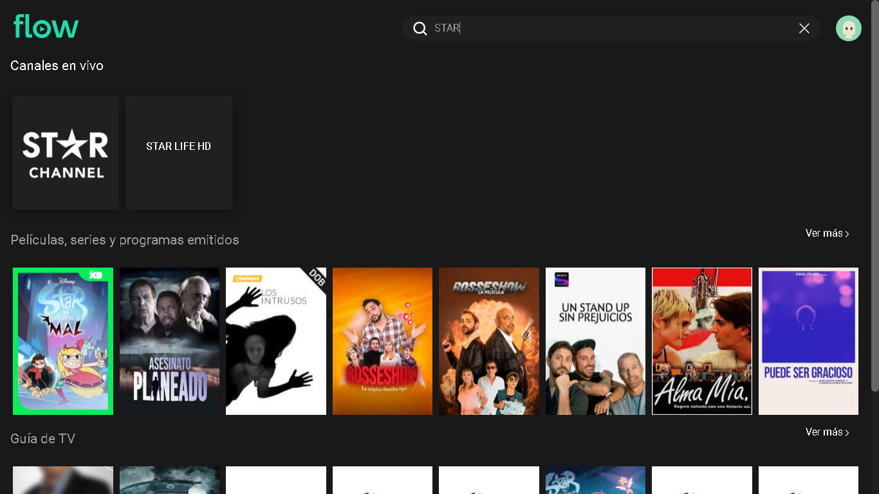Open Un Stand Up Sin Prejuicios poster
The image size is (879, 494).
(595, 341)
